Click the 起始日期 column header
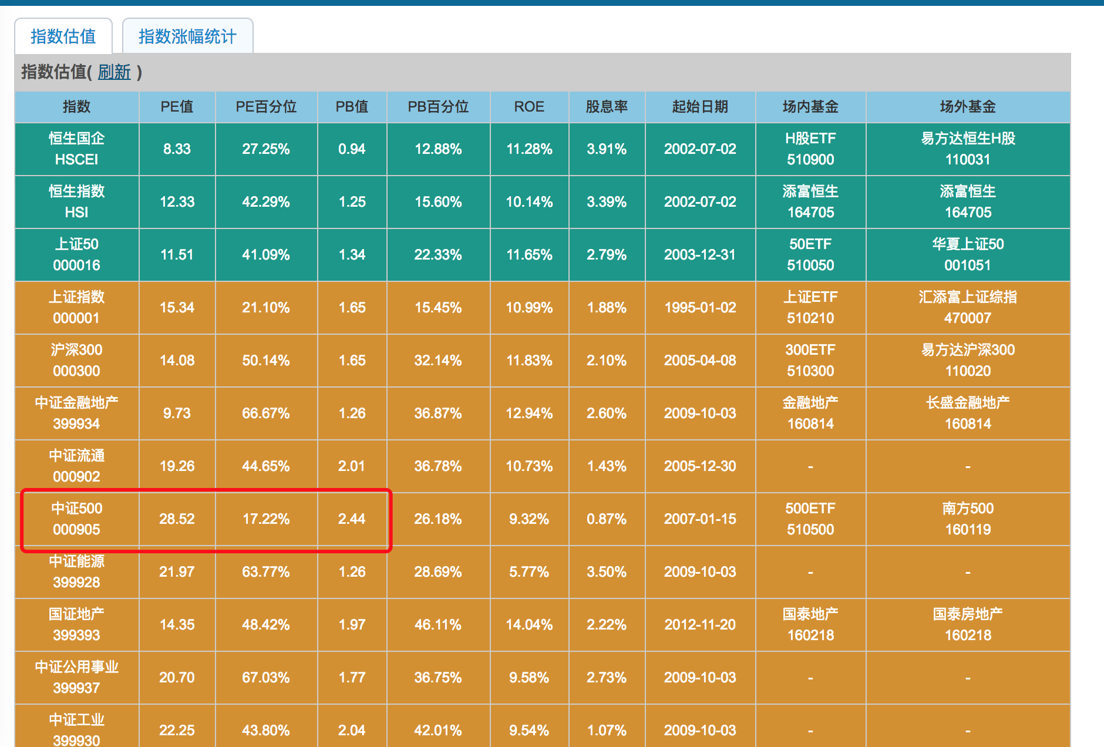The image size is (1104, 747). [700, 107]
